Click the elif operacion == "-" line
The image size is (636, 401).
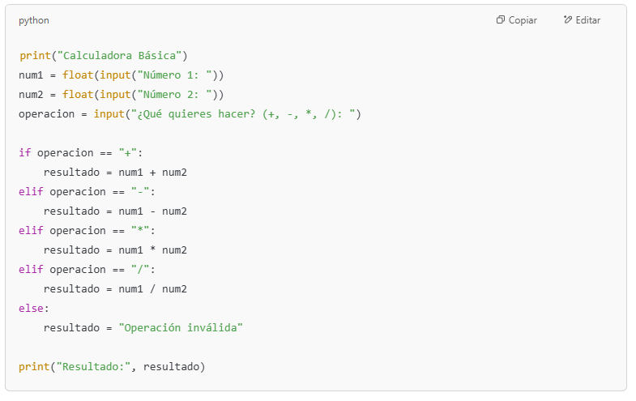86,192
